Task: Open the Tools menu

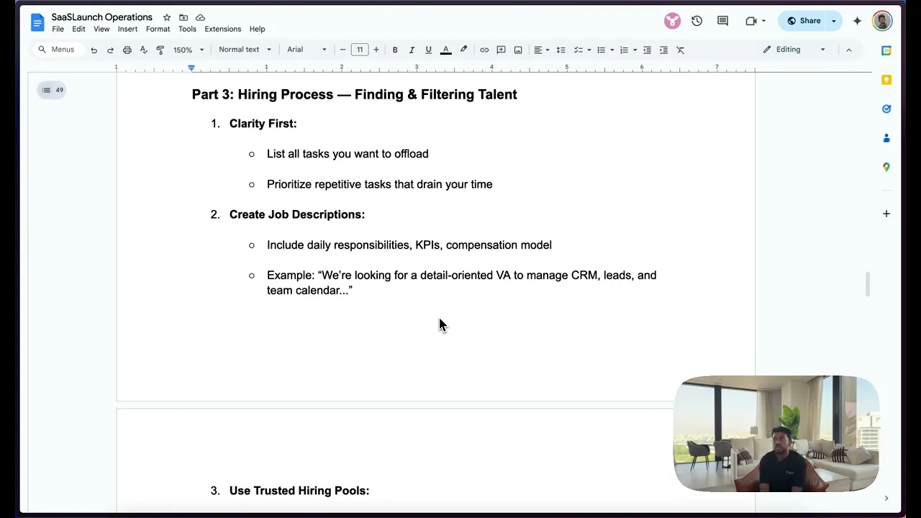Action: coord(187,29)
